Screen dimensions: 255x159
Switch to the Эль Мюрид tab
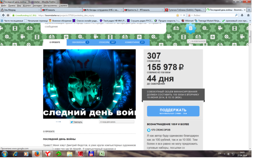point(20,10)
